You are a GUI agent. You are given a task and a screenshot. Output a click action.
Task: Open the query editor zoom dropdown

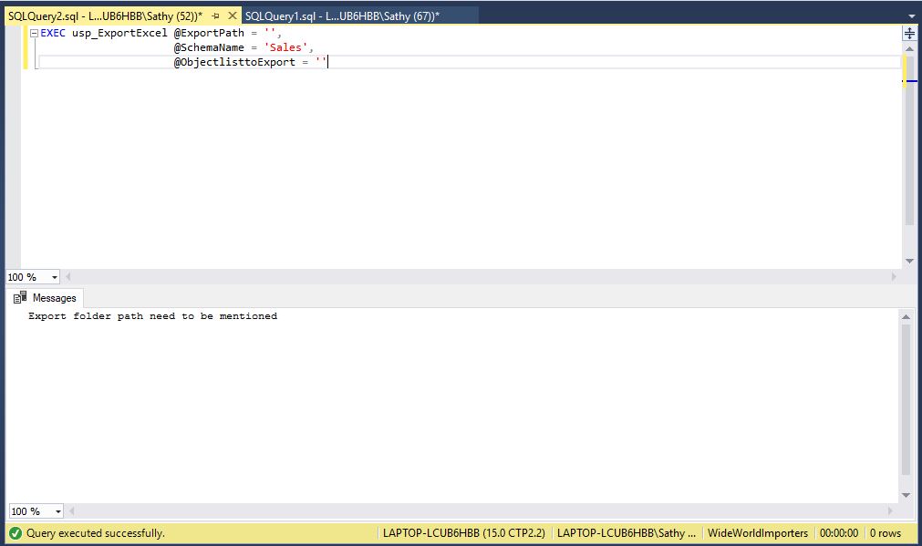(55, 277)
